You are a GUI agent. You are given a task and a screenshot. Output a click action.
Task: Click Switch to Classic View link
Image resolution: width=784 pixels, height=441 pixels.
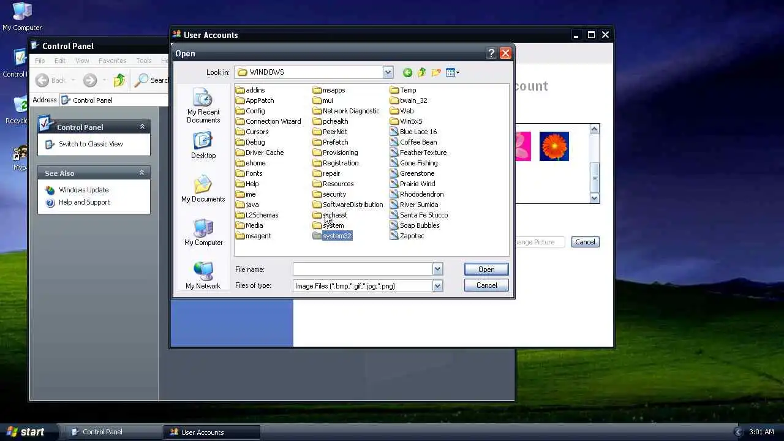coord(91,144)
